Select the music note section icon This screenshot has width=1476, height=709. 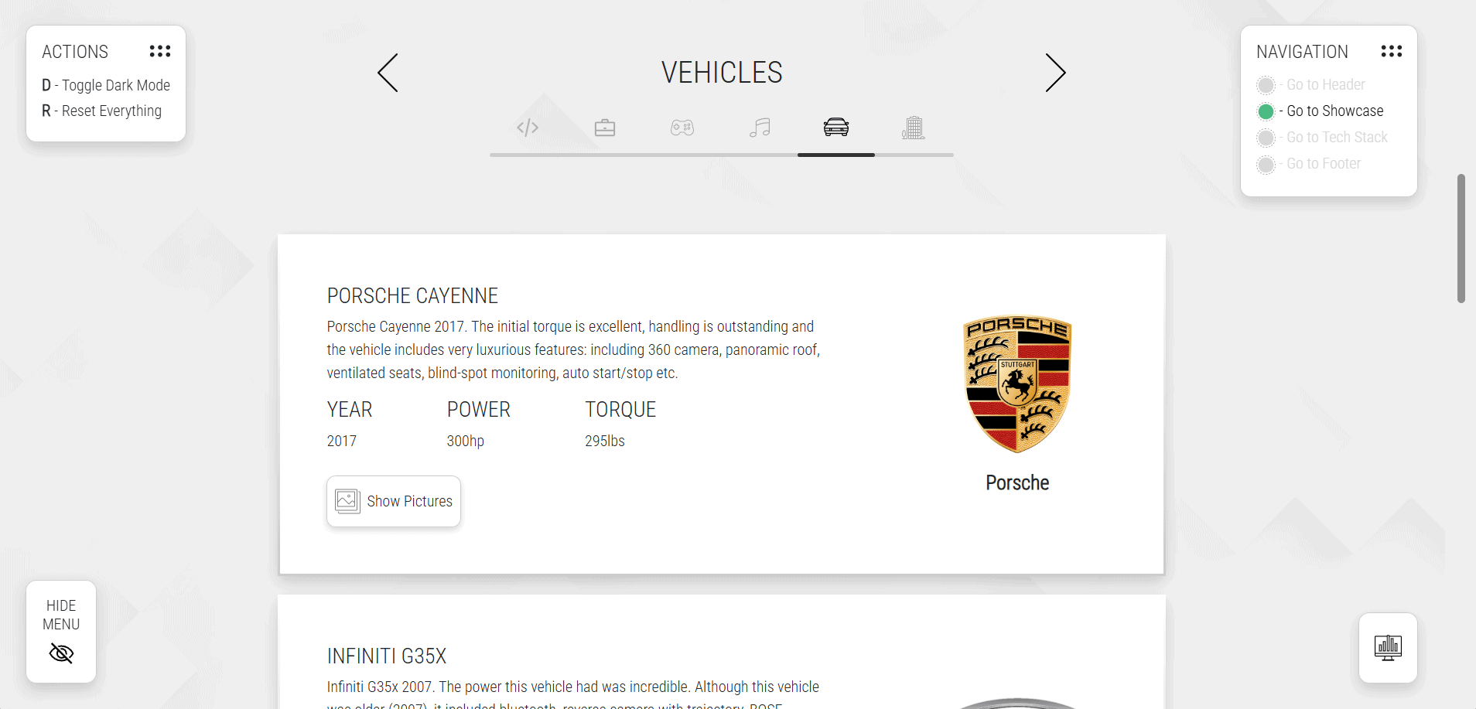[760, 127]
